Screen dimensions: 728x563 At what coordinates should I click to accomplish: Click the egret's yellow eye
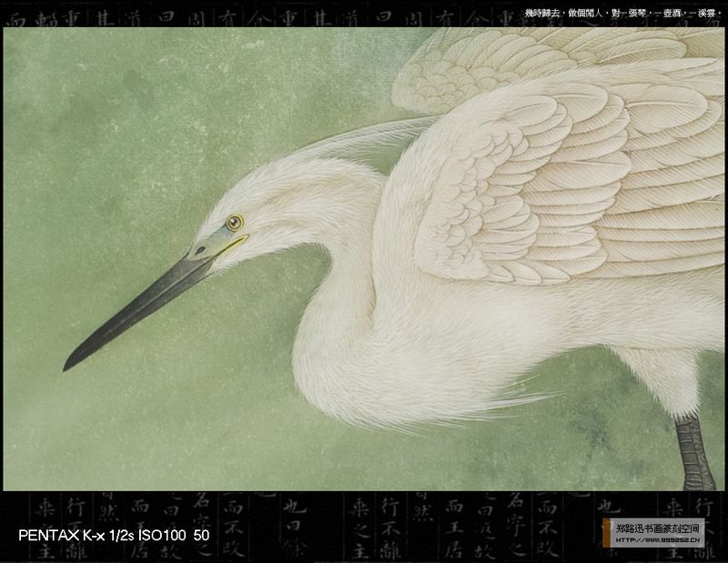pos(235,222)
